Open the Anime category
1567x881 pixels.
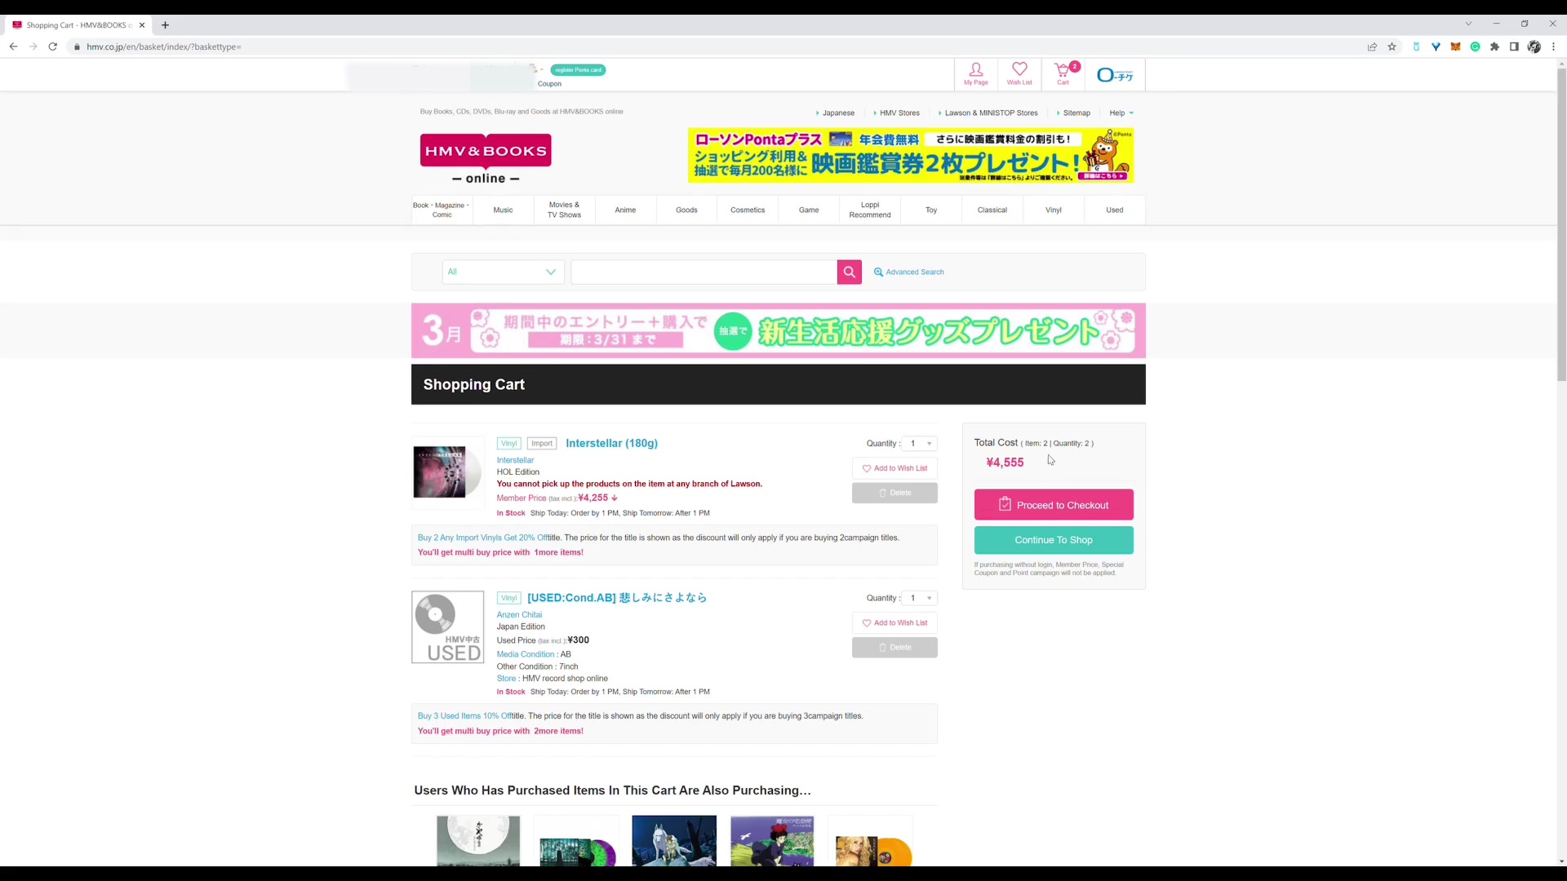pyautogui.click(x=625, y=210)
